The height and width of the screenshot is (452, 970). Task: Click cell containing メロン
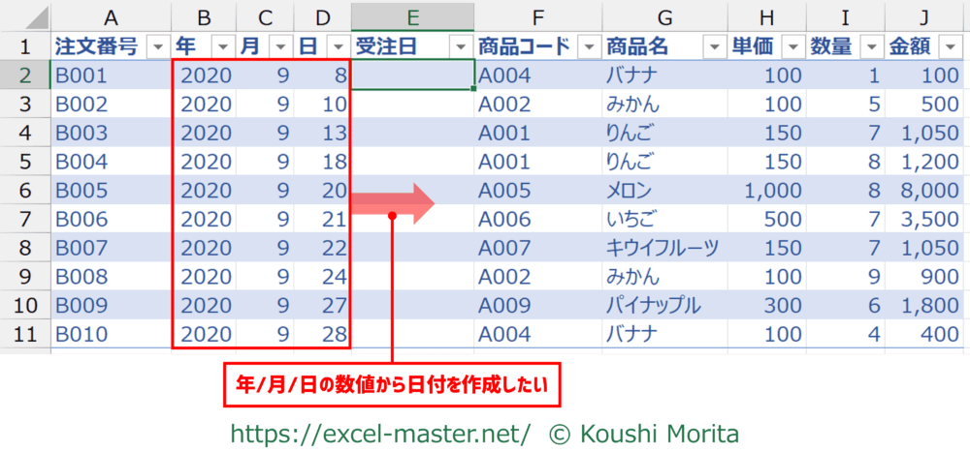[629, 191]
